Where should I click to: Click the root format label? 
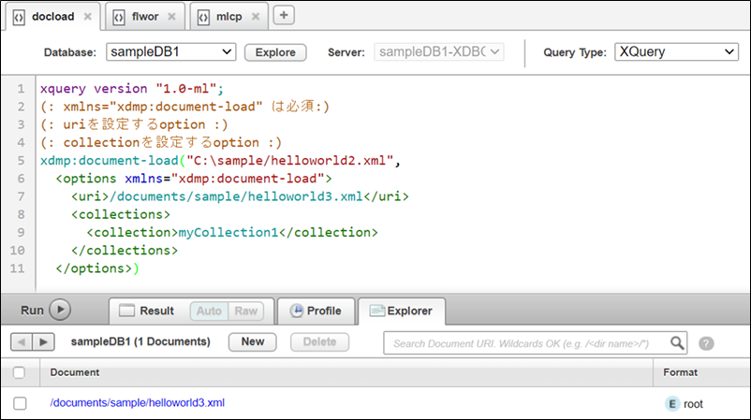click(693, 404)
